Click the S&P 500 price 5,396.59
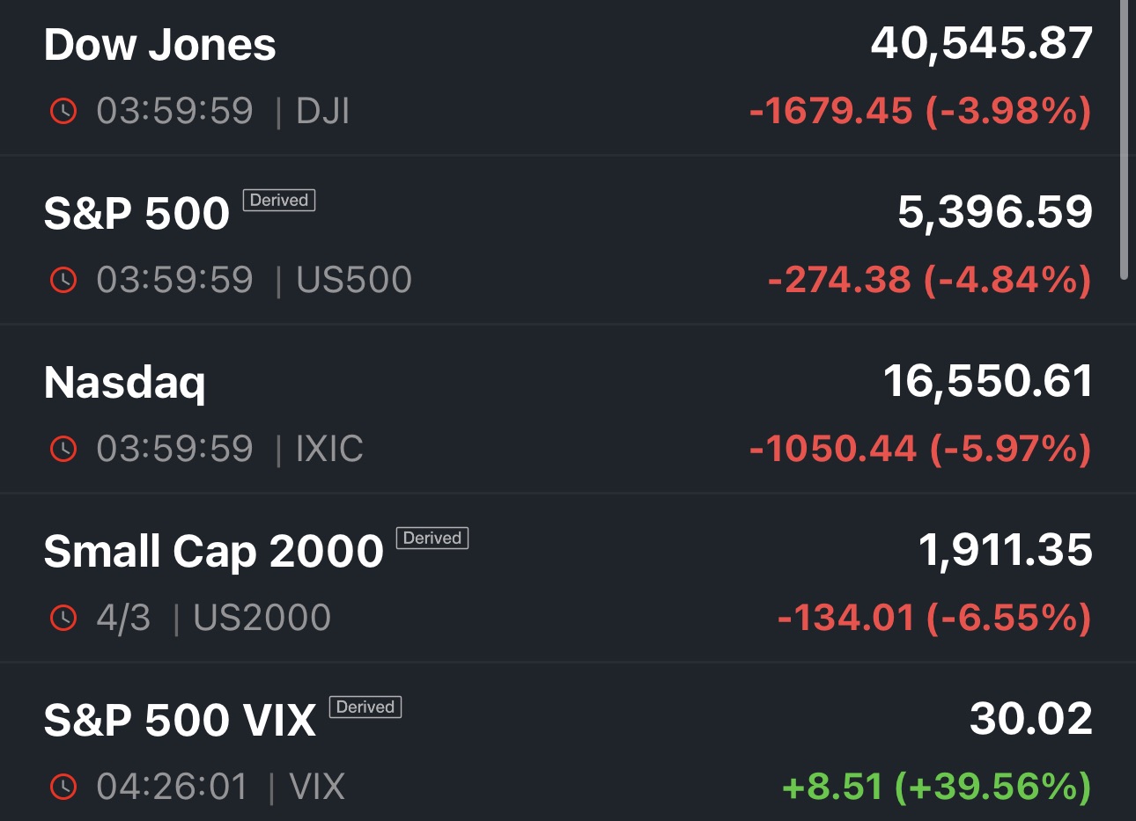This screenshot has width=1136, height=821. pyautogui.click(x=994, y=212)
